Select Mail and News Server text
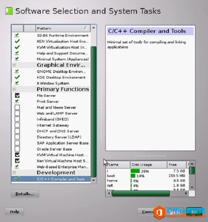The width and height of the screenshot is (208, 222). coord(57,107)
